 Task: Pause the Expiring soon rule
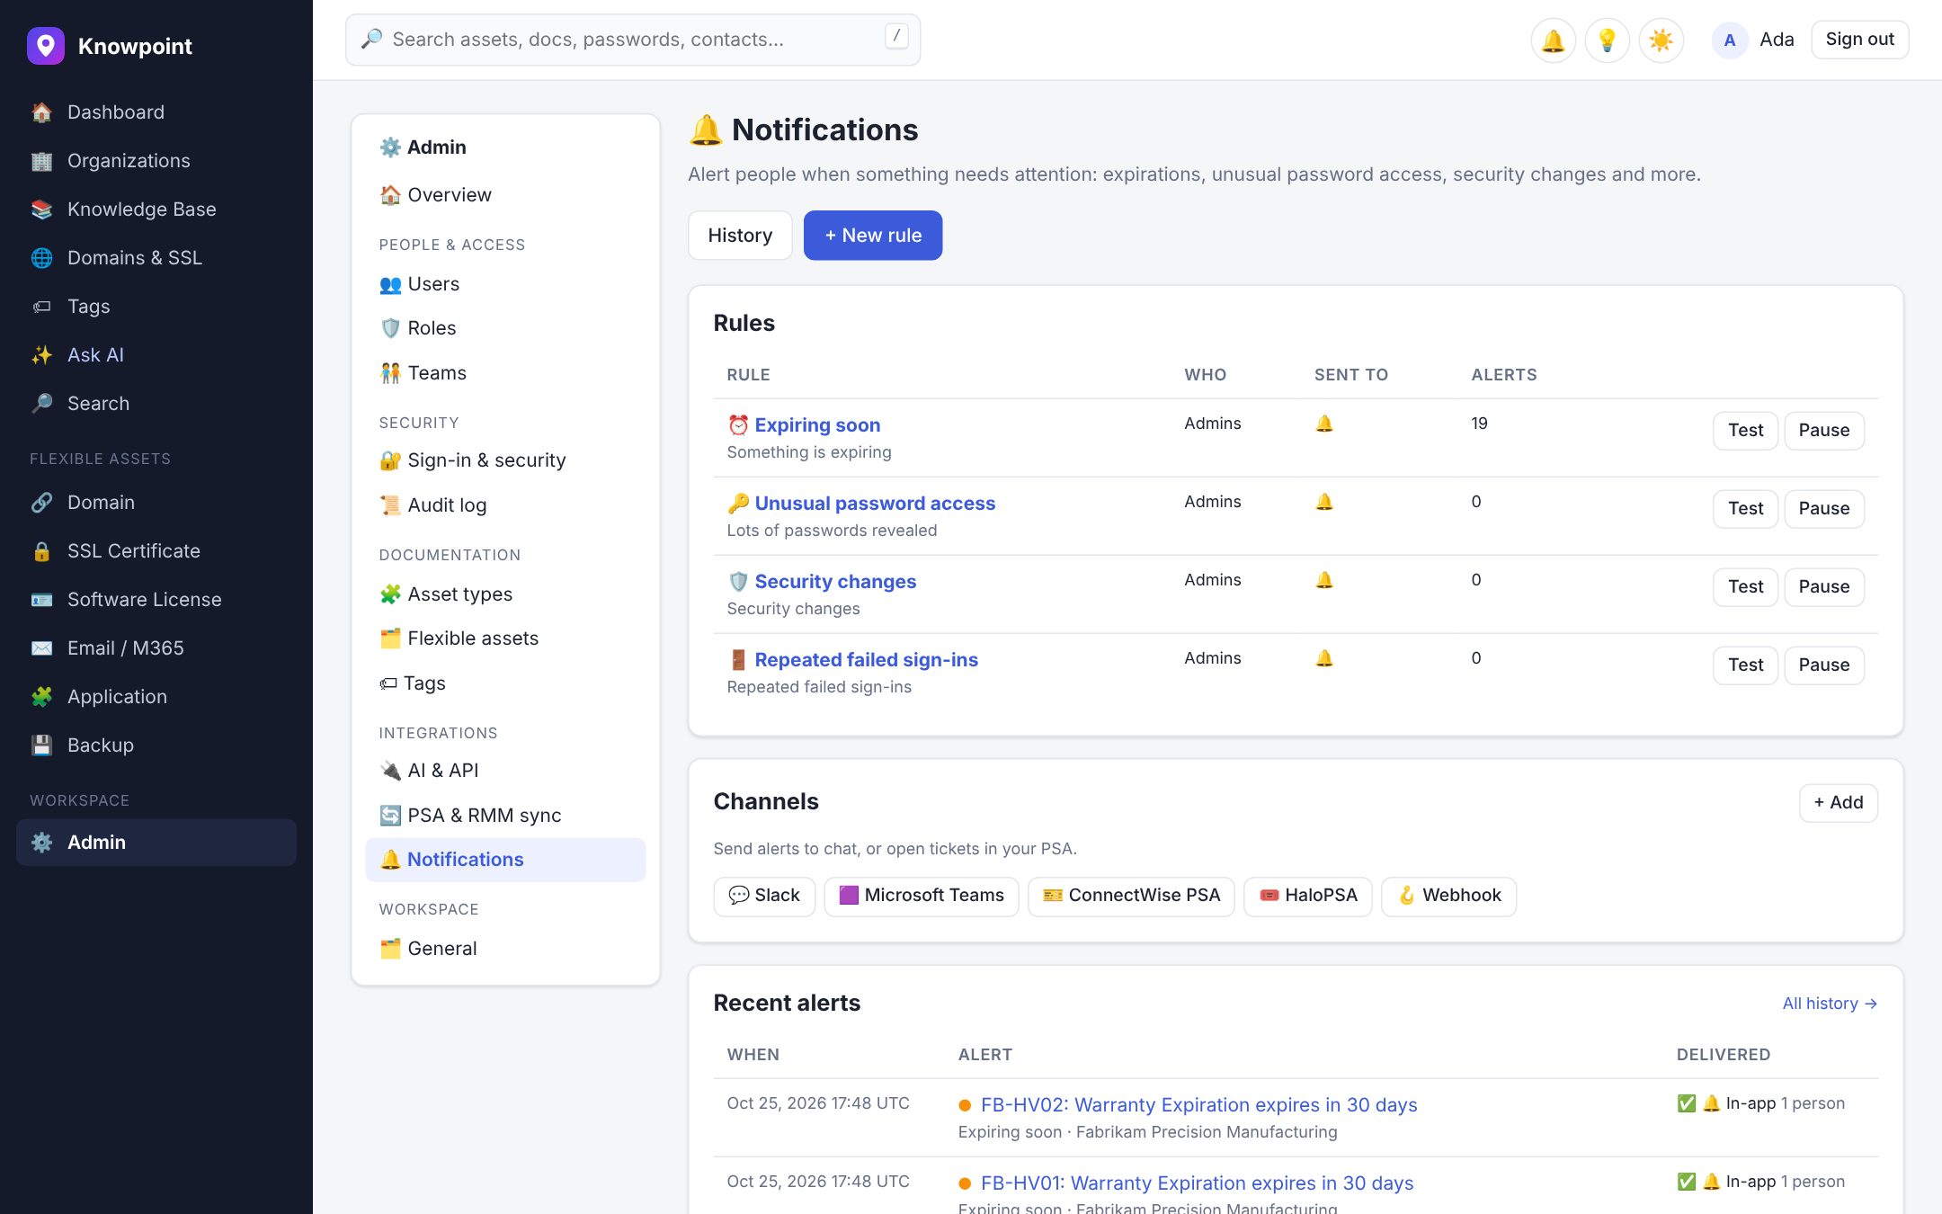(1824, 431)
